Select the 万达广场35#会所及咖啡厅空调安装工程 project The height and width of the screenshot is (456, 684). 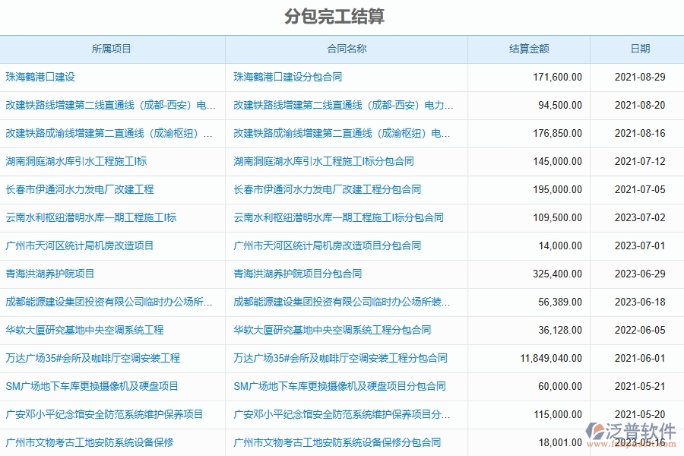click(94, 358)
